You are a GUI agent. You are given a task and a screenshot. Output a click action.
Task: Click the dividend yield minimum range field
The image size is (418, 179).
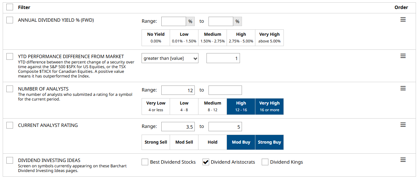click(174, 21)
